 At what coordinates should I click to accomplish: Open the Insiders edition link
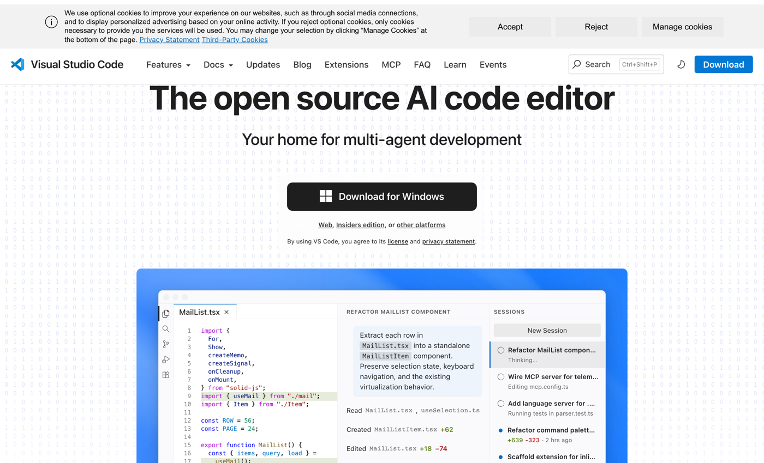click(x=360, y=225)
